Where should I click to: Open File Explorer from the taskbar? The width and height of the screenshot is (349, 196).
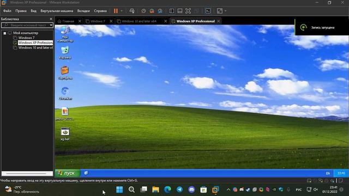click(x=155, y=189)
